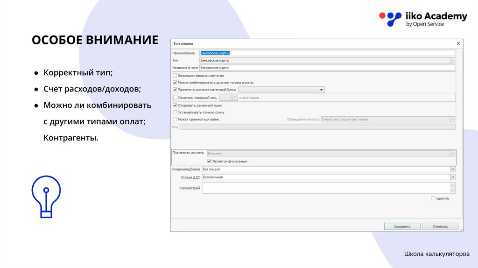This screenshot has height=268, width=478.
Task: Check Устанавливать точную сумму option
Action: [x=175, y=112]
